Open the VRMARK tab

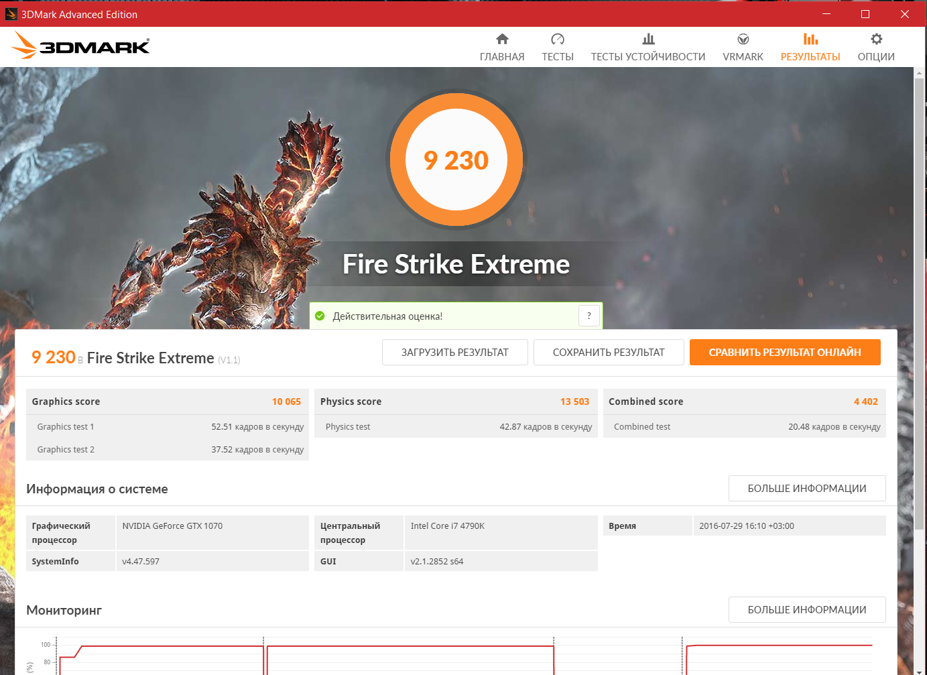(743, 48)
